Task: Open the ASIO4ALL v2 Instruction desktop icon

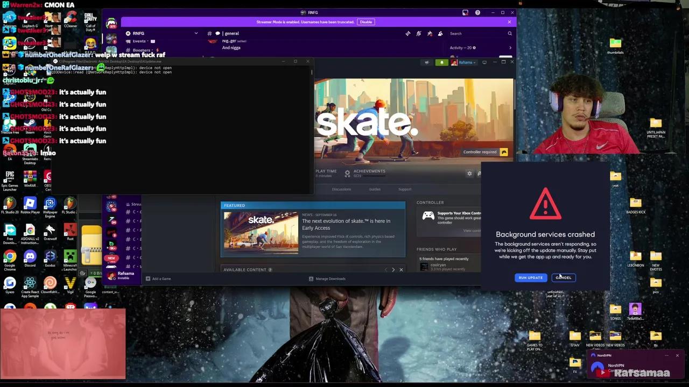Action: pos(30,234)
